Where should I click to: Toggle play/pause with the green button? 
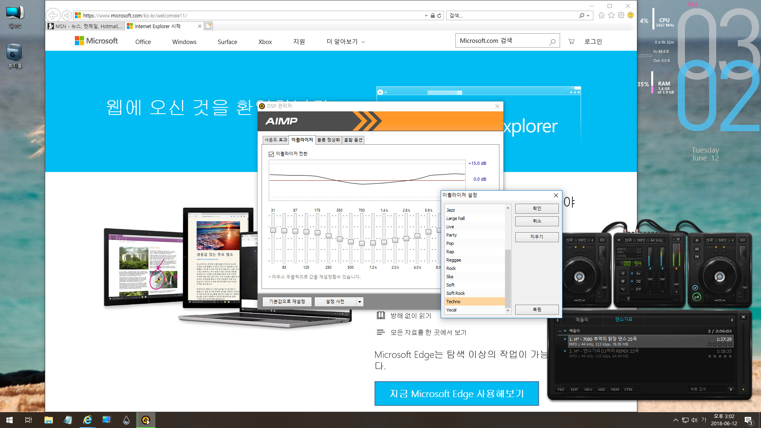[697, 297]
